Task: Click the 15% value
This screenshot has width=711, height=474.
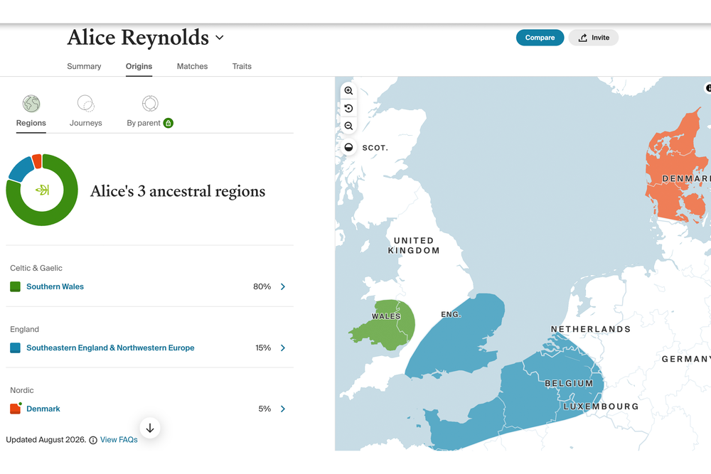Action: pyautogui.click(x=263, y=348)
